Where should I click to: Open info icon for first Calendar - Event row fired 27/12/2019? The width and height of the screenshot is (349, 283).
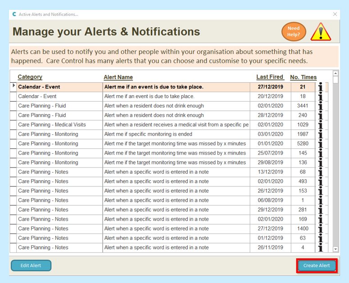click(321, 87)
